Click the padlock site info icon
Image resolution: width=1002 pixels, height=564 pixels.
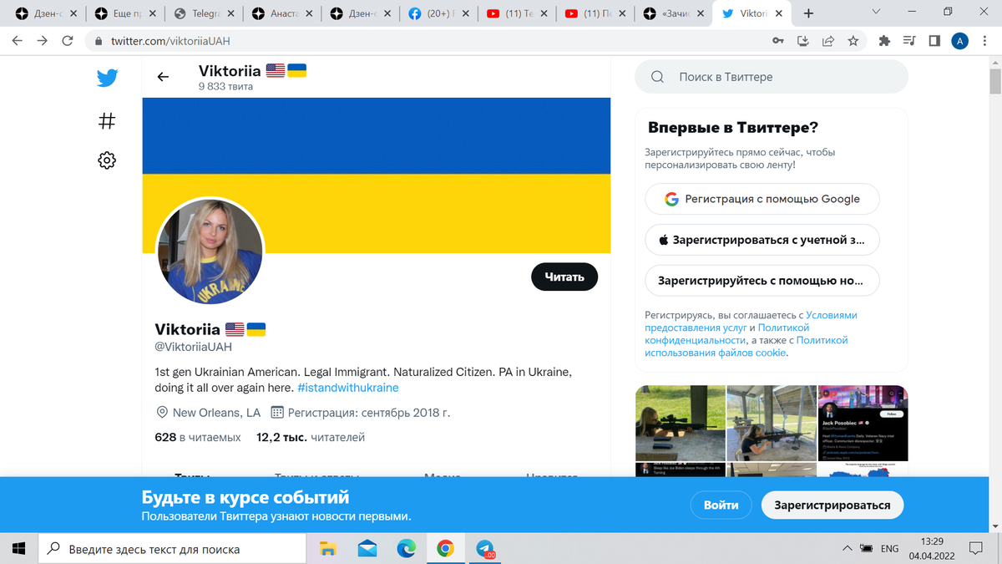(99, 41)
